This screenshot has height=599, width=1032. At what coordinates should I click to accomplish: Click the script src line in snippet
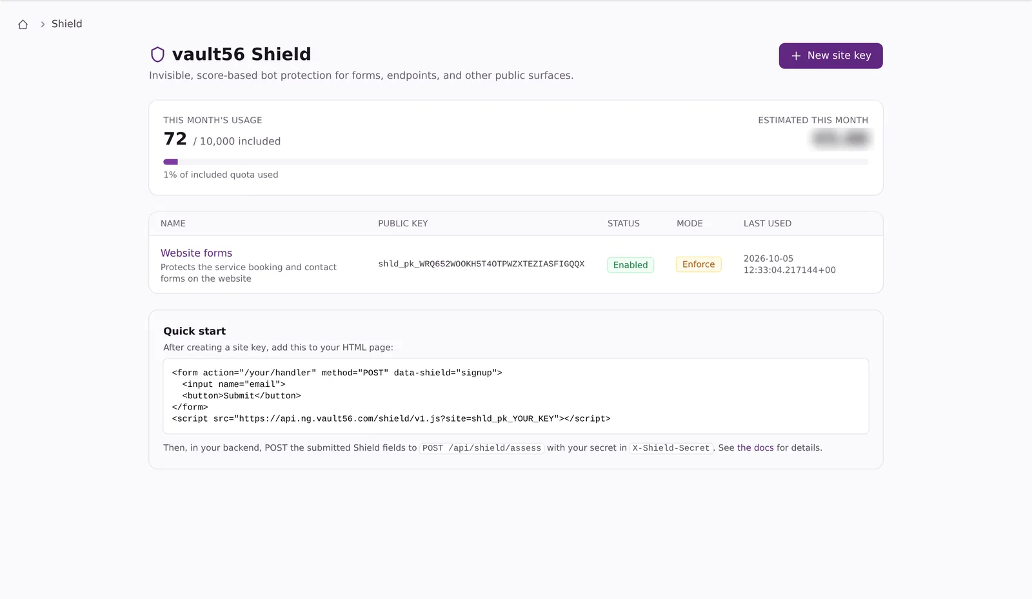pos(391,419)
